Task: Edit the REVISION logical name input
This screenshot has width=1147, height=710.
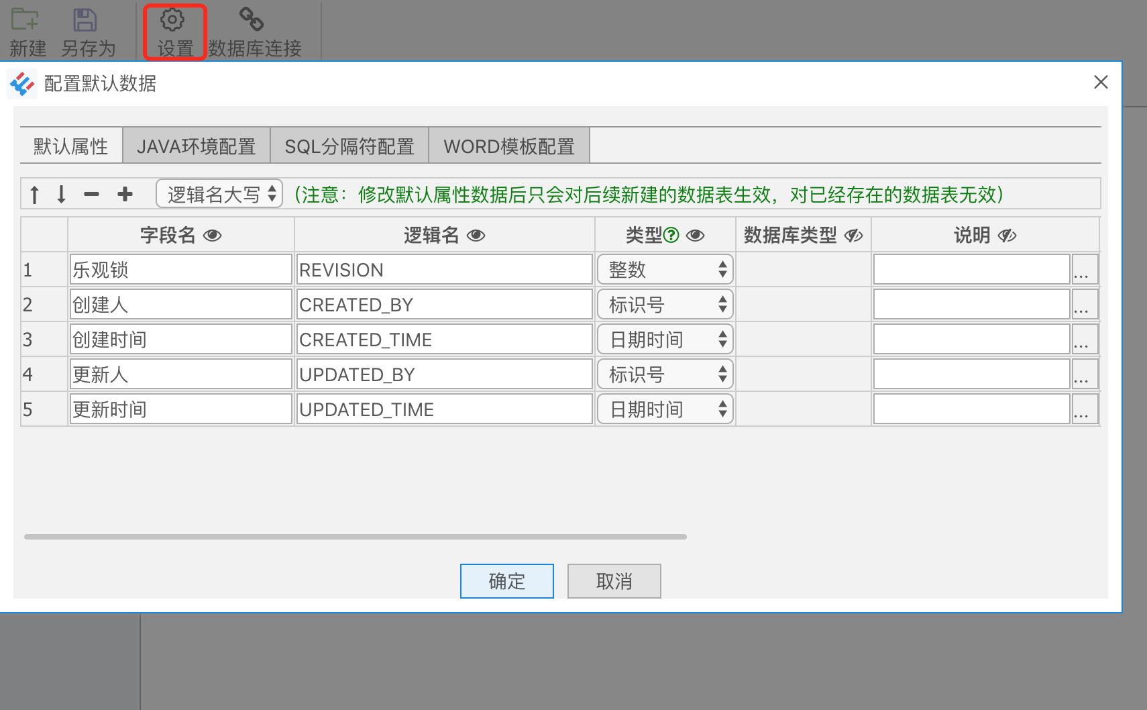Action: [x=445, y=270]
